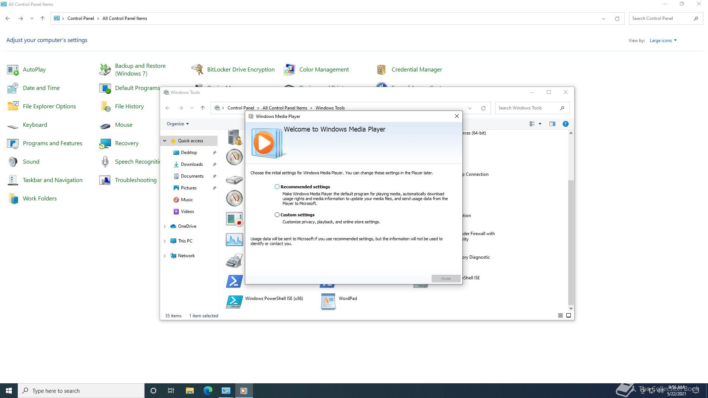Open the Organize menu
Image resolution: width=708 pixels, height=398 pixels.
coord(177,124)
